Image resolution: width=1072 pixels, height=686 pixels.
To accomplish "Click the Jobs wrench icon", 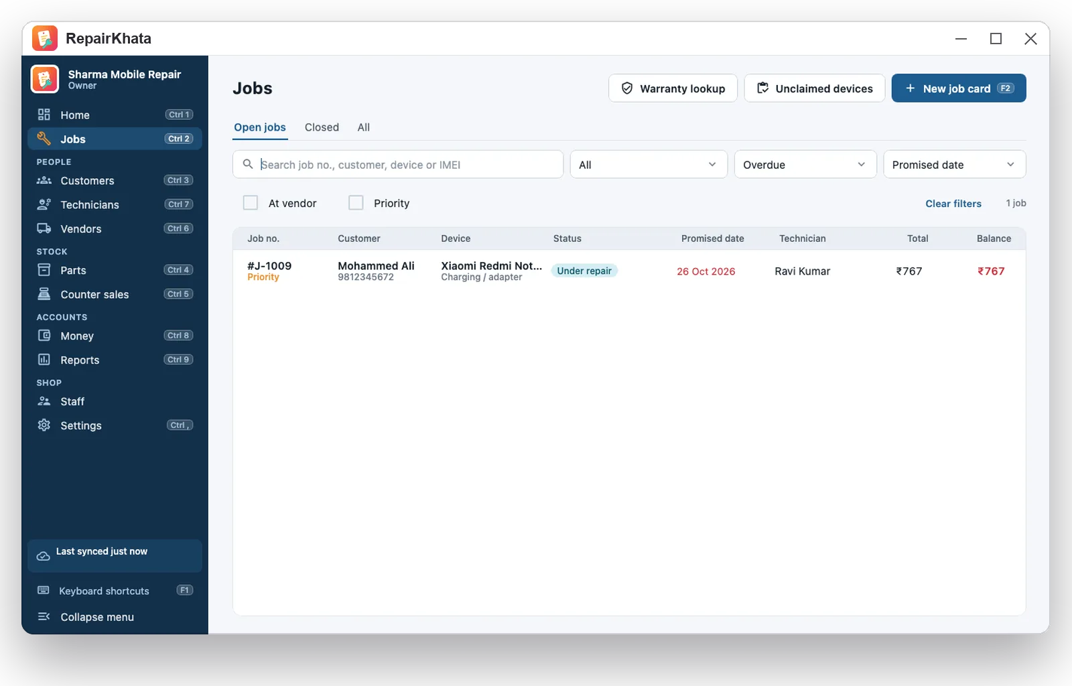I will tap(44, 139).
